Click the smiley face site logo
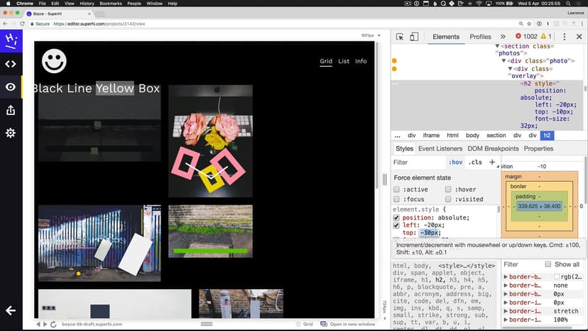The width and height of the screenshot is (588, 331). [x=54, y=61]
